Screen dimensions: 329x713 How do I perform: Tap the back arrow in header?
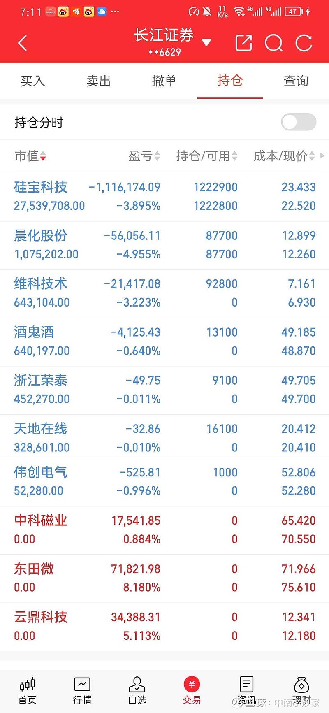23,43
